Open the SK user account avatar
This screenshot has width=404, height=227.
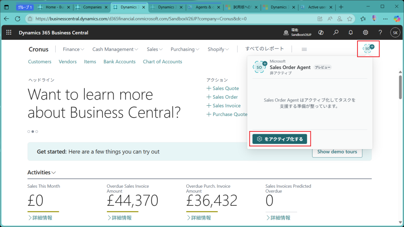click(395, 33)
